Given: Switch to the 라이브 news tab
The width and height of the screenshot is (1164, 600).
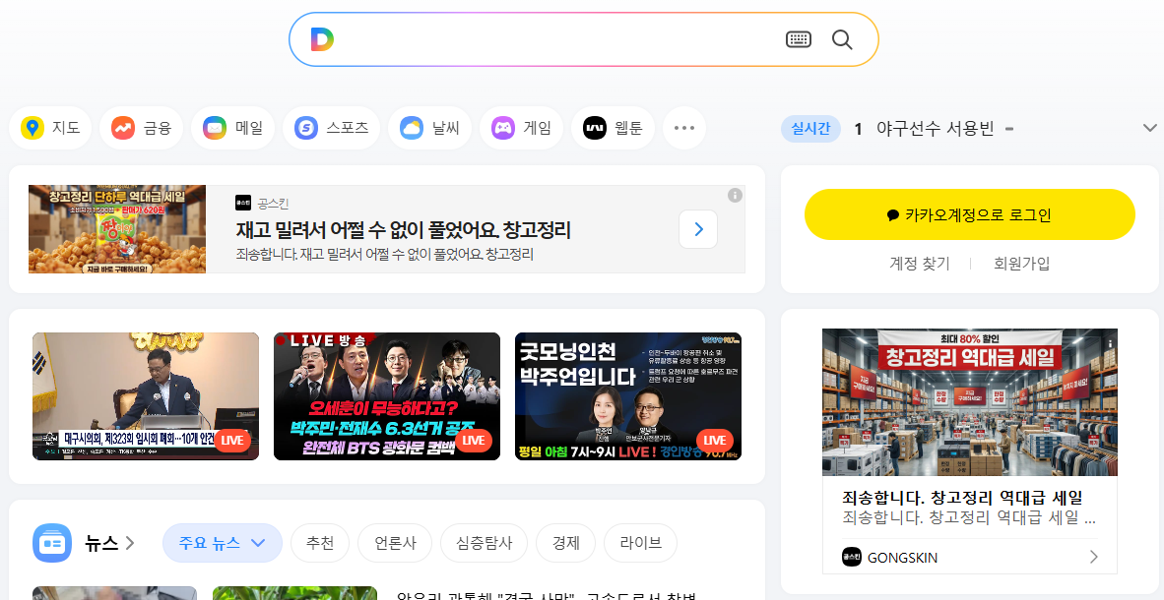Looking at the screenshot, I should coord(640,542).
